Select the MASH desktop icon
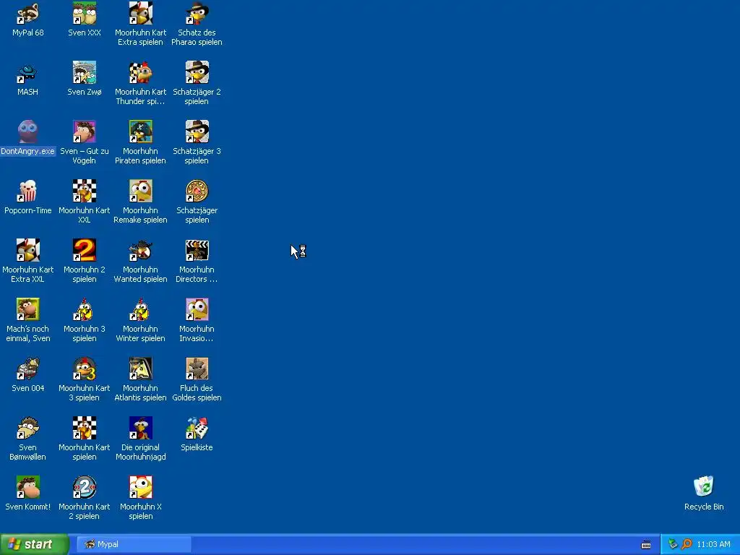The width and height of the screenshot is (740, 555). 28,73
